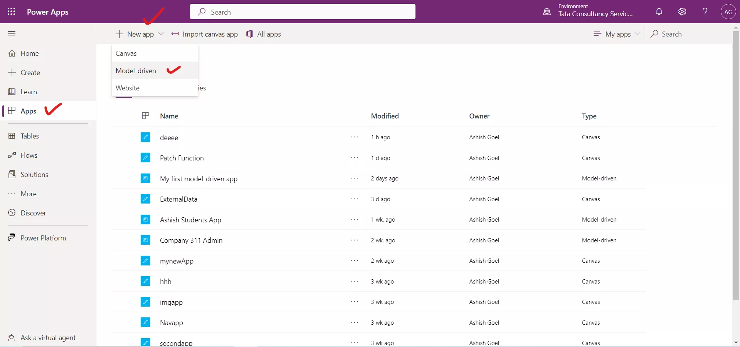Open the New app dropdown chevron
Viewport: 740px width, 347px height.
161,34
